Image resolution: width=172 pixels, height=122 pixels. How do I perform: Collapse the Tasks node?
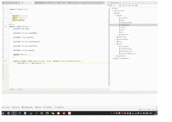click(x=113, y=13)
